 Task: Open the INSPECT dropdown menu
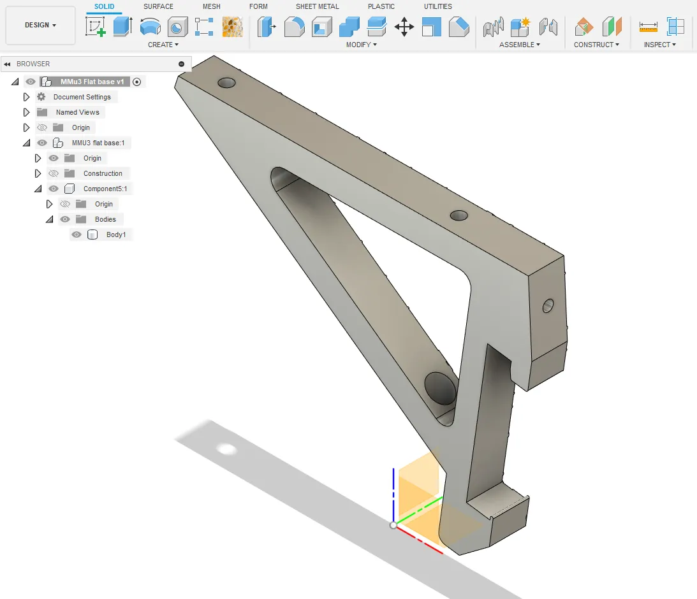point(659,45)
